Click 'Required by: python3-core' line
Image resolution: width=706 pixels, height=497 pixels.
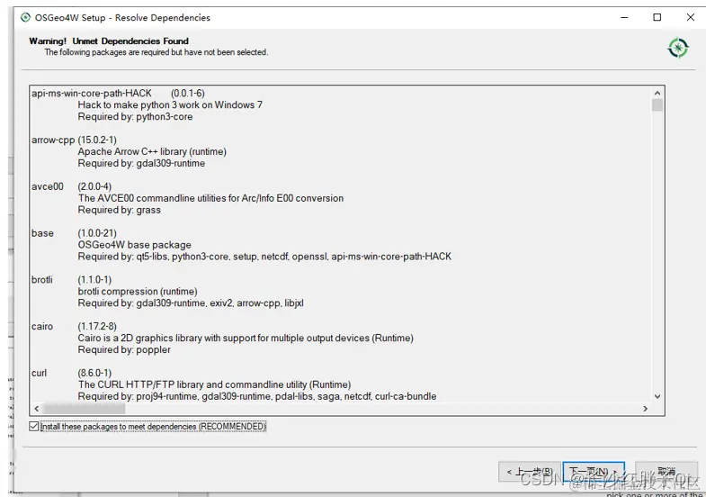135,117
